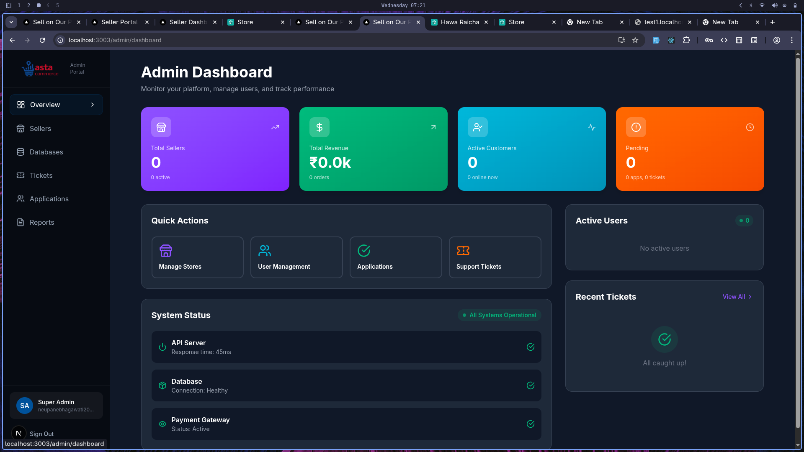The height and width of the screenshot is (452, 804).
Task: Click the Tickets icon in sidebar
Action: [21, 175]
